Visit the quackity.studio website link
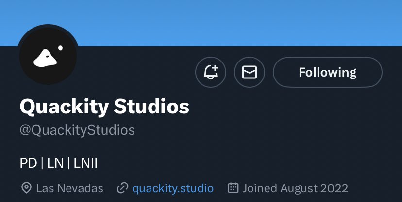The height and width of the screenshot is (202, 402). pyautogui.click(x=173, y=188)
